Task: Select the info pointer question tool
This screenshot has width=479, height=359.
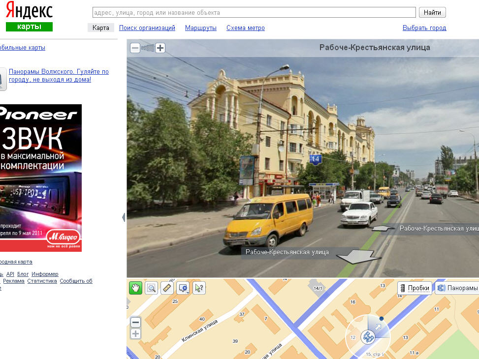Action: [x=199, y=288]
